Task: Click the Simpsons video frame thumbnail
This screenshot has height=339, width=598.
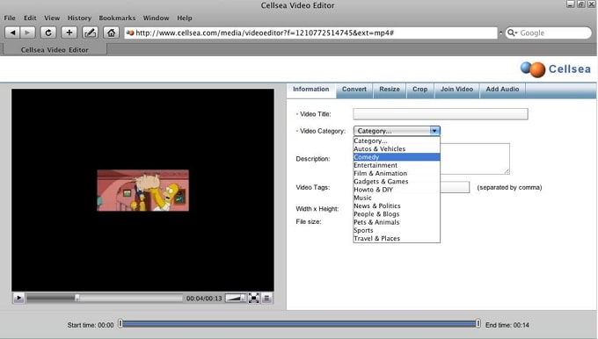Action: tap(143, 191)
